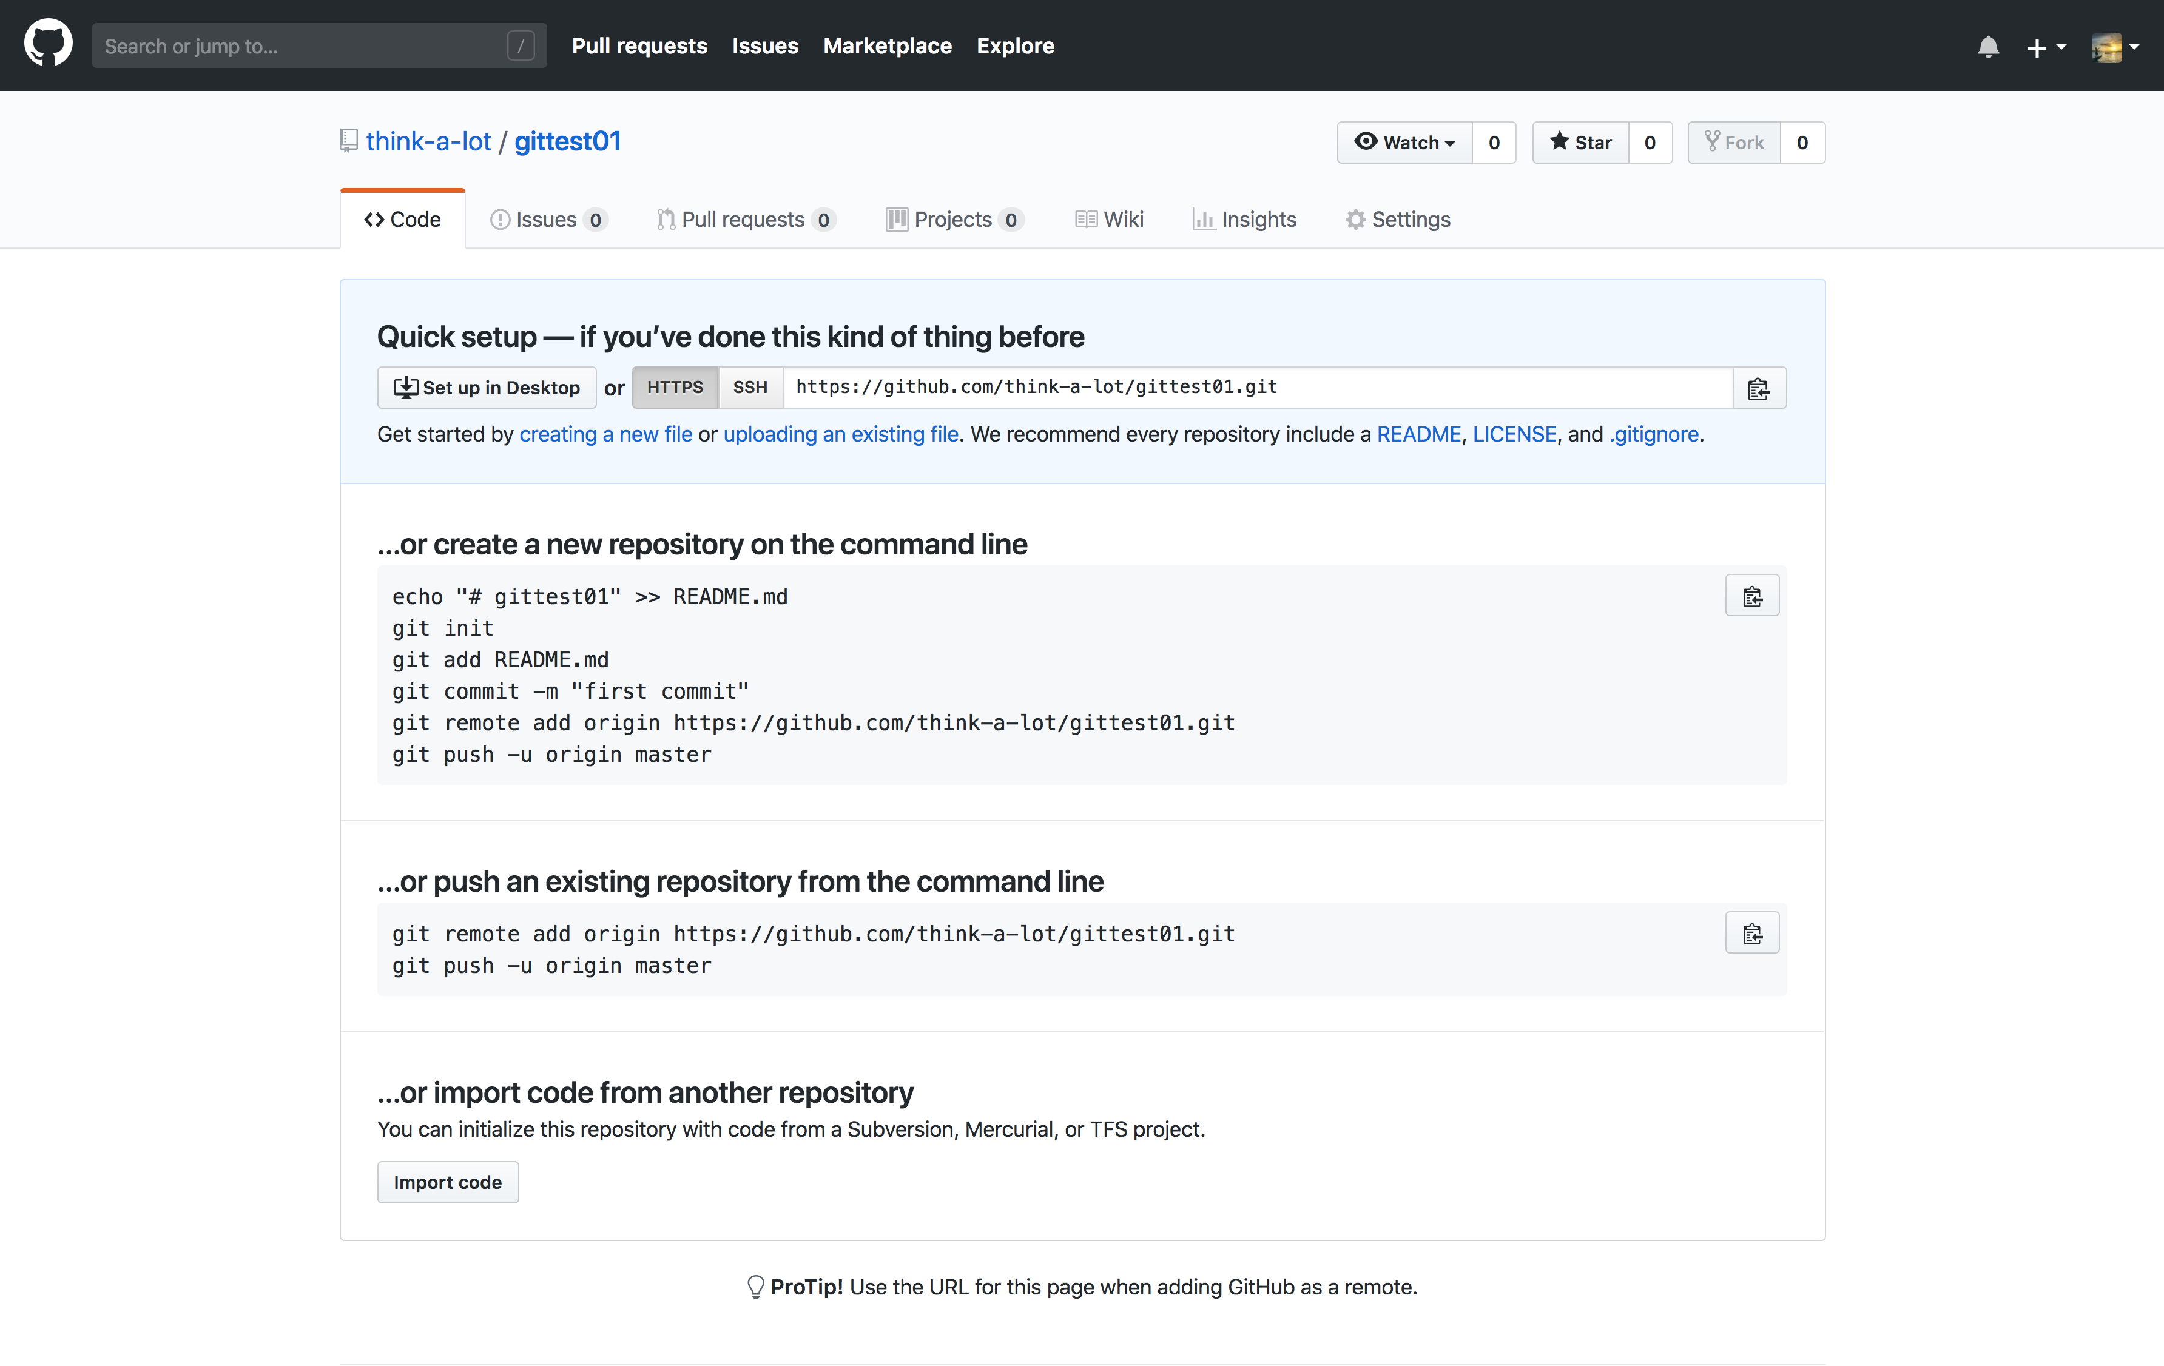Image resolution: width=2164 pixels, height=1366 pixels.
Task: Fork the repository
Action: [1734, 142]
